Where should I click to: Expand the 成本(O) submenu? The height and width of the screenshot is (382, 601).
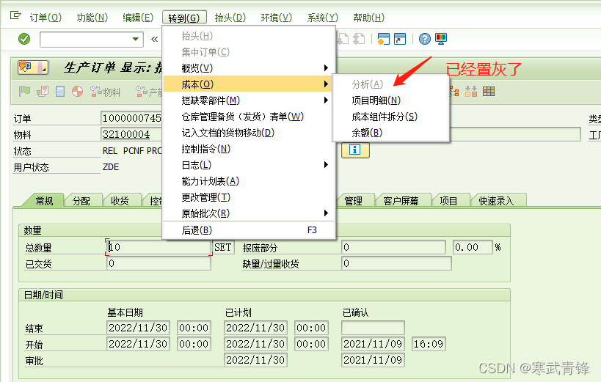point(249,84)
